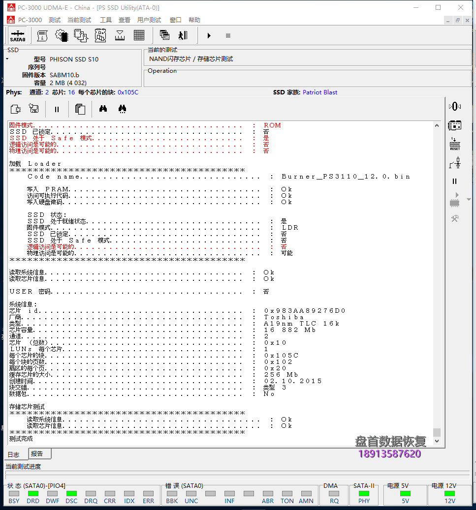Open the 当前测试 menu
The image size is (476, 510).
tap(79, 20)
